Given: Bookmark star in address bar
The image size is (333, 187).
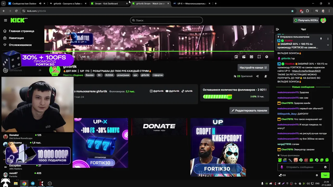Looking at the screenshot, I should 292,11.
